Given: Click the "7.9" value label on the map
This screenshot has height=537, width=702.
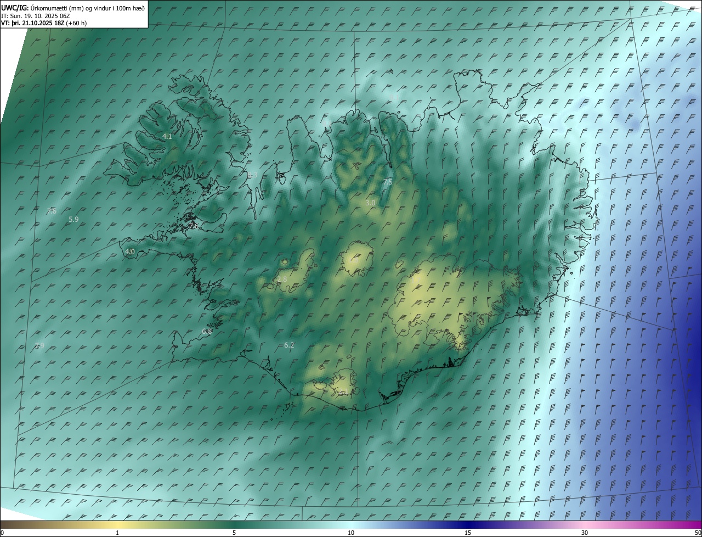Looking at the screenshot, I should pos(39,345).
